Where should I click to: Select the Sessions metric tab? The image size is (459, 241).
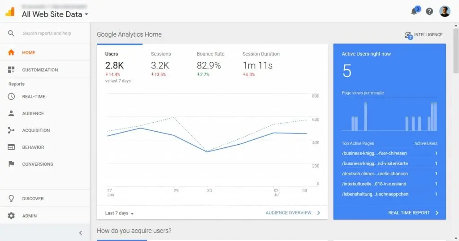(161, 63)
